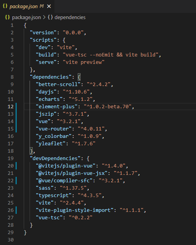
Task: Click the build script command string
Action: (110, 55)
